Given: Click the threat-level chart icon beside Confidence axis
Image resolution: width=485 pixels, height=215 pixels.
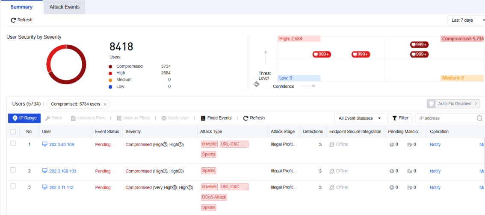Looking at the screenshot, I should tap(256, 84).
